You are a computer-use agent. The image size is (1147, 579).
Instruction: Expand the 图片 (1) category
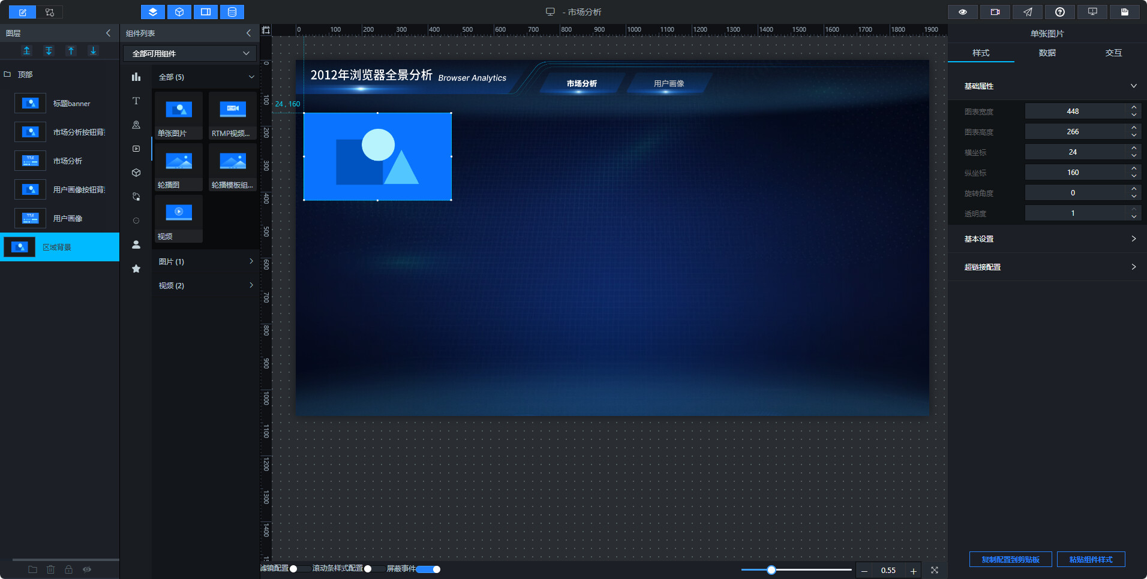coord(206,261)
